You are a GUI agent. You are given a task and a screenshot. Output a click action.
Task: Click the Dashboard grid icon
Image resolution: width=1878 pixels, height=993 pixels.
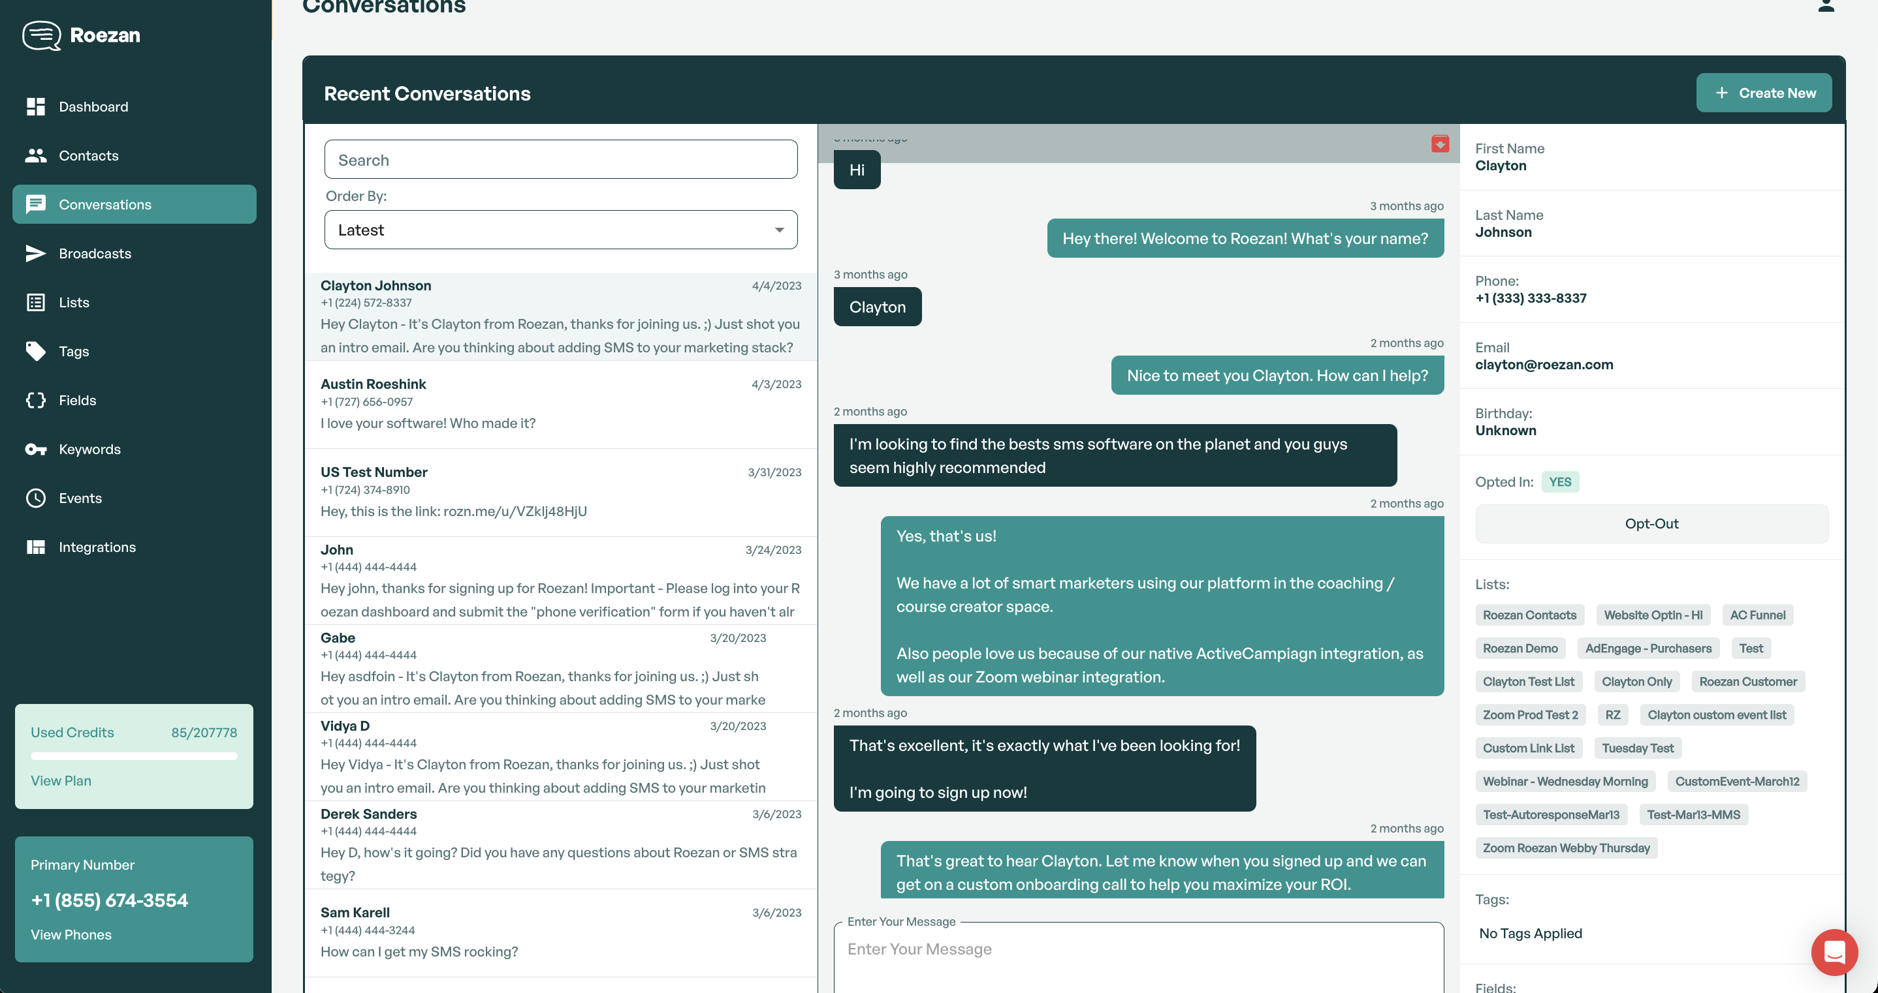pyautogui.click(x=35, y=106)
